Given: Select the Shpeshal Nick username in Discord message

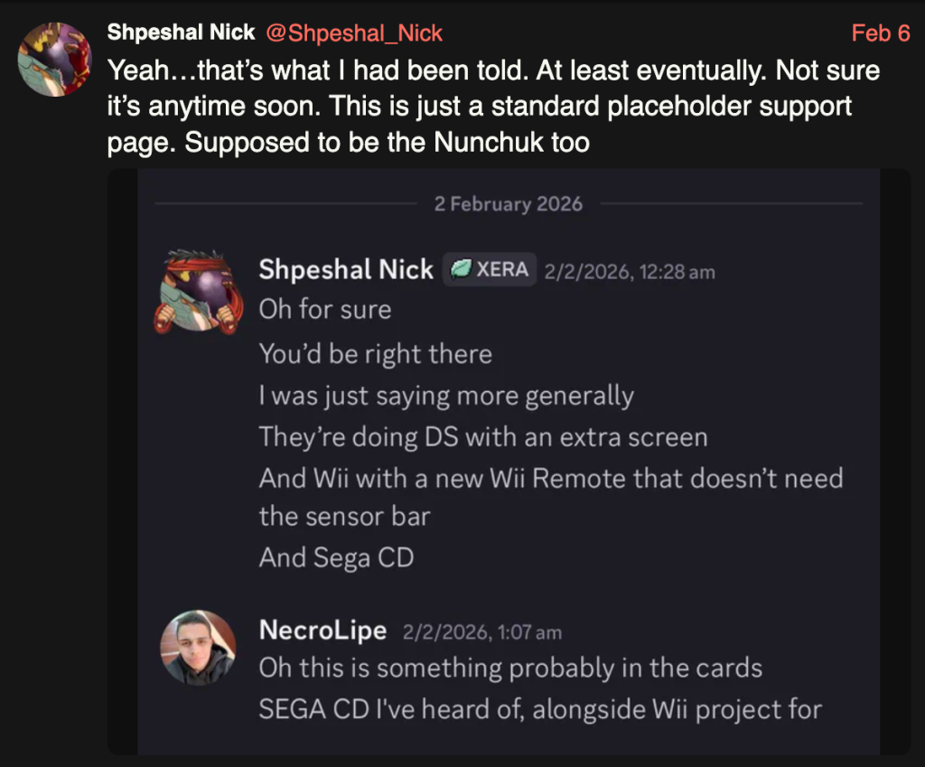Looking at the screenshot, I should coord(346,270).
